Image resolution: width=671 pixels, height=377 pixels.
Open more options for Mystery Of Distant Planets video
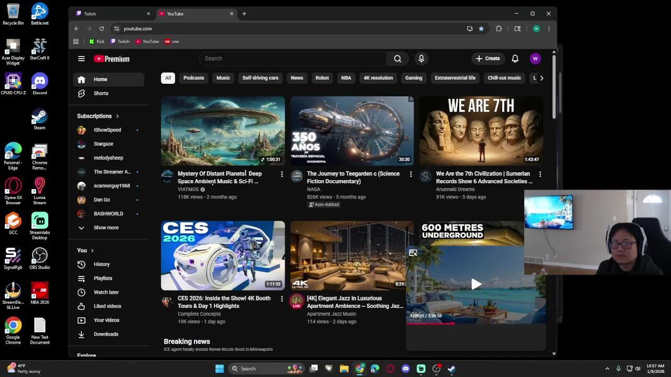282,174
